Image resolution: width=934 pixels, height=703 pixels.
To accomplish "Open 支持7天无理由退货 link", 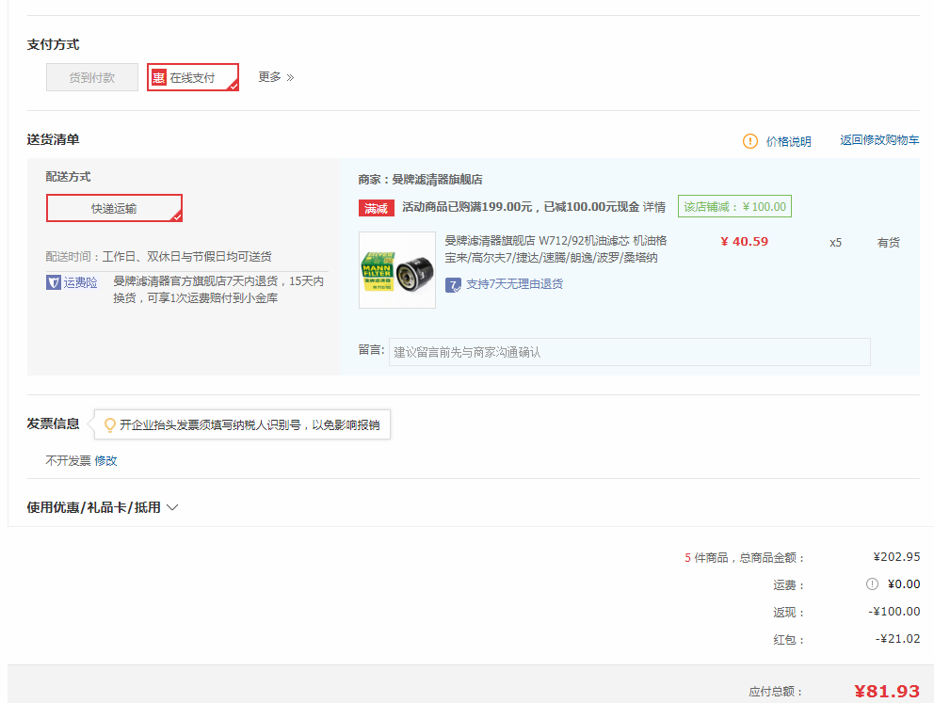I will coord(514,284).
